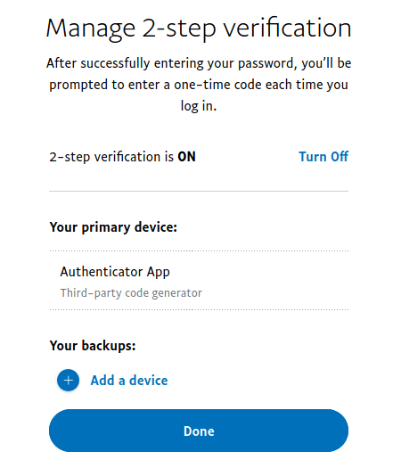
Task: Click the word App in the Authenticator App name
Action: tap(158, 272)
